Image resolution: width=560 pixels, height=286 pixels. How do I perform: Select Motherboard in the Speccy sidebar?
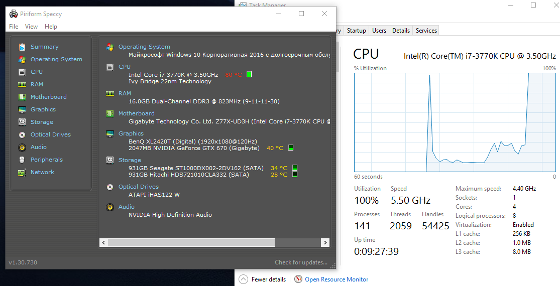[x=49, y=97]
